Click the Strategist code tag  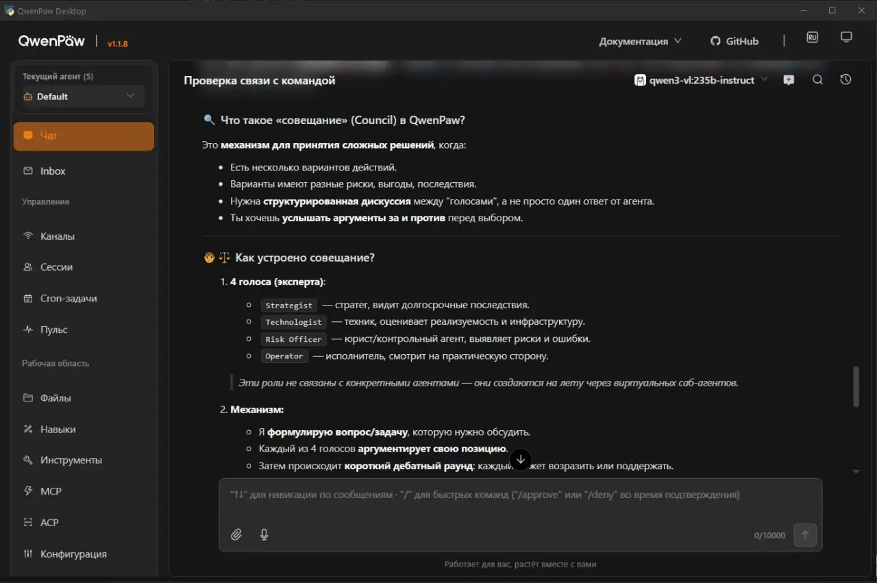click(x=288, y=306)
